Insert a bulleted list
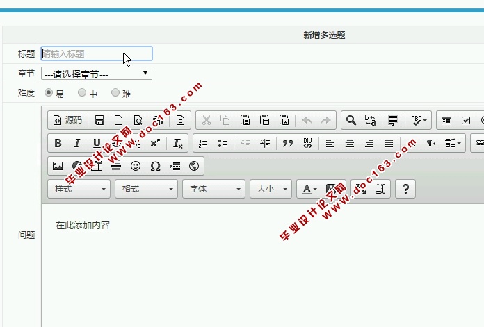Screen dimensions: 484x327 coord(223,143)
